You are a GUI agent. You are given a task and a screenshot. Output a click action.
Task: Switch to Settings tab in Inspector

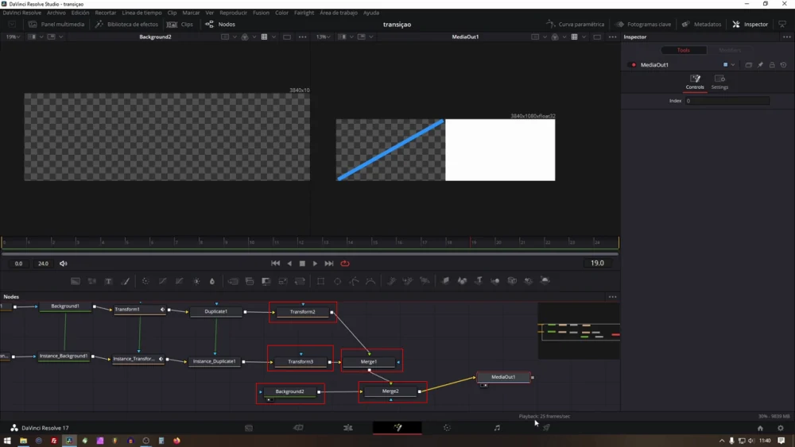(719, 83)
